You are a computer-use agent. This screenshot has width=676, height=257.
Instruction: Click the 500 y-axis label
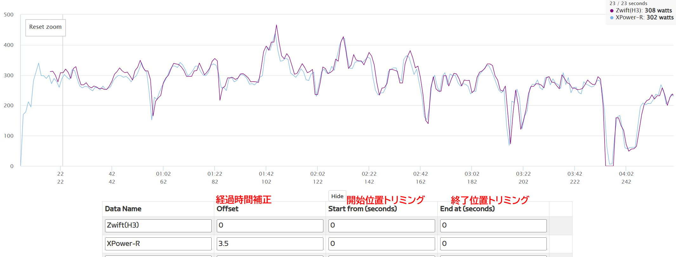[9, 15]
